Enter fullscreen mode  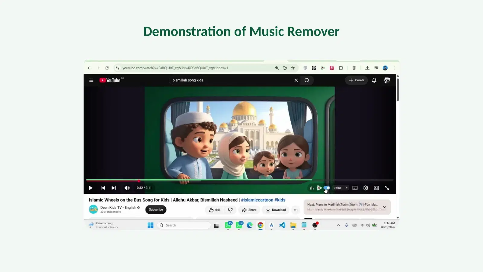point(387,188)
